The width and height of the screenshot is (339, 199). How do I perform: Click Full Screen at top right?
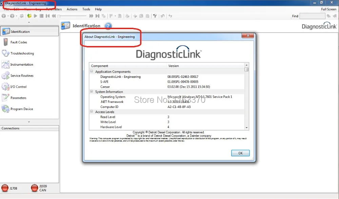coord(328,9)
